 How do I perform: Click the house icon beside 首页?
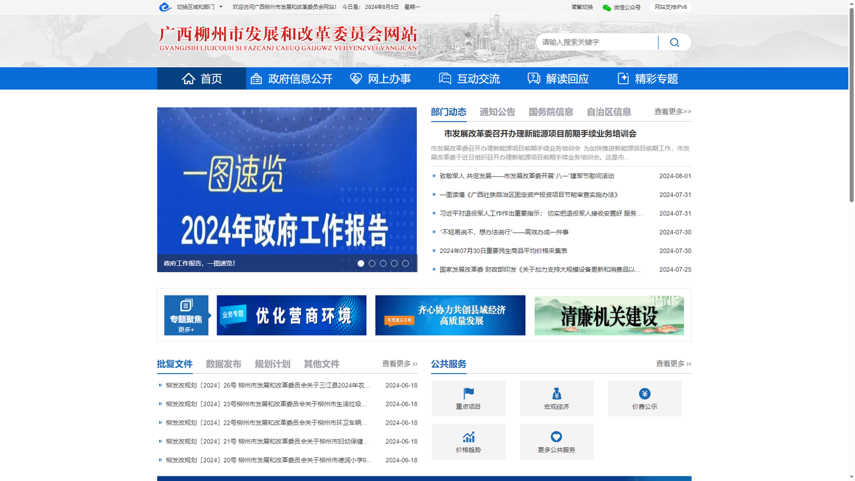pyautogui.click(x=188, y=78)
